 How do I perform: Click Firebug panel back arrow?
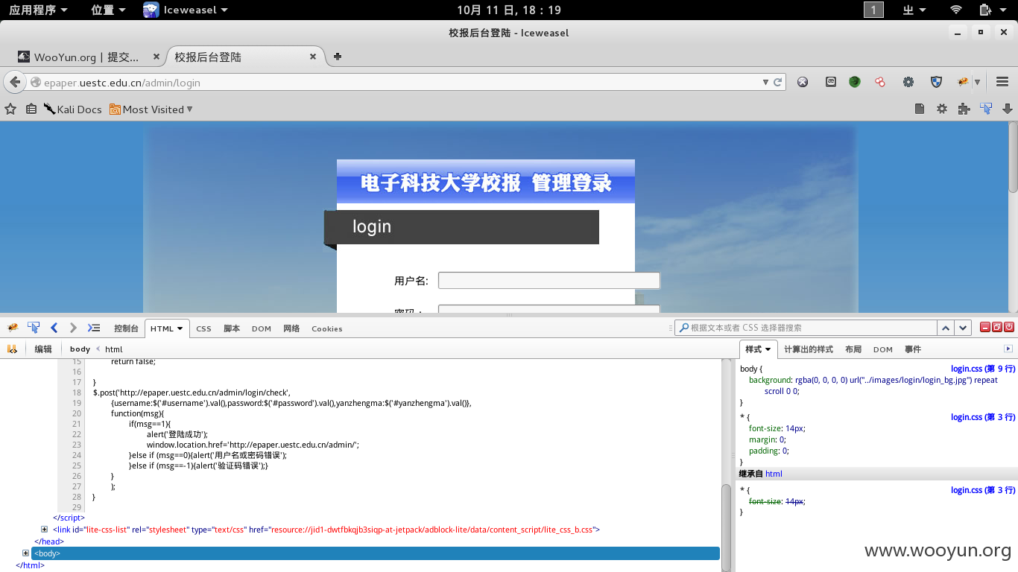[54, 328]
